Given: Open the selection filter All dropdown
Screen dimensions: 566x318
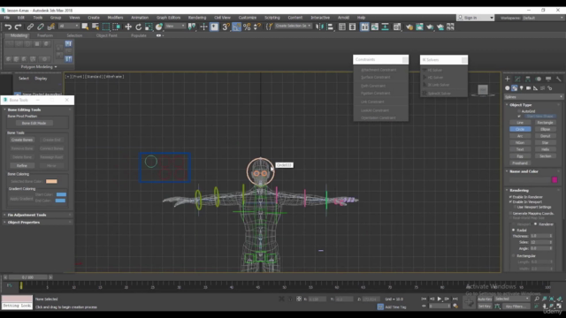Looking at the screenshot, I should pyautogui.click(x=69, y=26).
